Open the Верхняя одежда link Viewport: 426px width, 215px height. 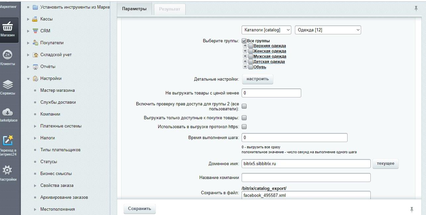[270, 46]
